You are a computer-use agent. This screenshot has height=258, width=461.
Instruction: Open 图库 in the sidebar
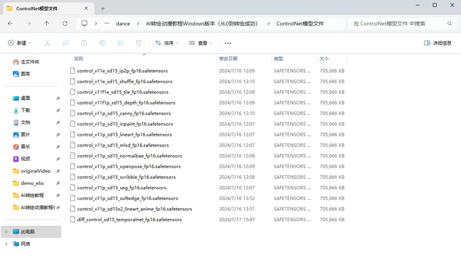tap(22, 74)
